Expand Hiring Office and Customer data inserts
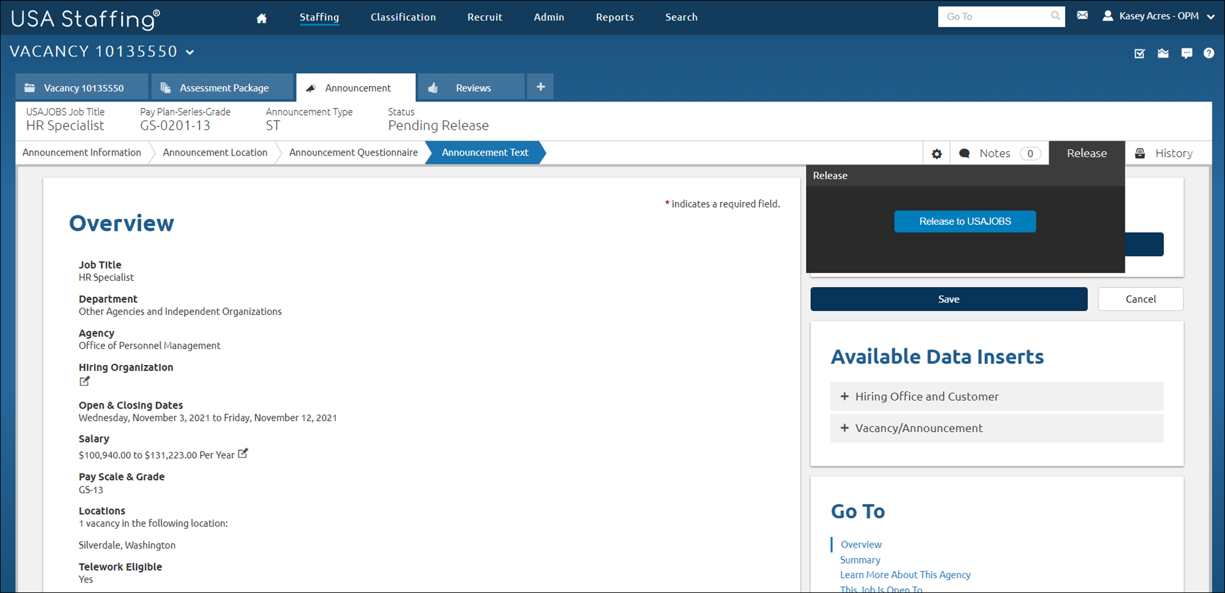Screen dimensions: 1225x593 click(x=997, y=397)
